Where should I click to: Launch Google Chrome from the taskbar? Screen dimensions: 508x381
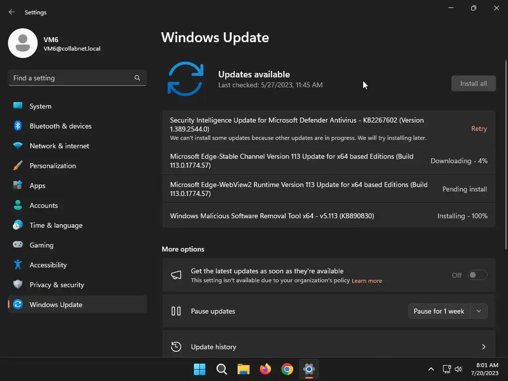[287, 369]
